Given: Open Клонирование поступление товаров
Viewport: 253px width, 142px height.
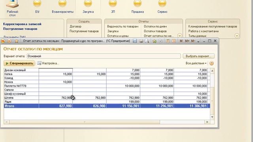Looking at the screenshot, I should click(x=213, y=26).
